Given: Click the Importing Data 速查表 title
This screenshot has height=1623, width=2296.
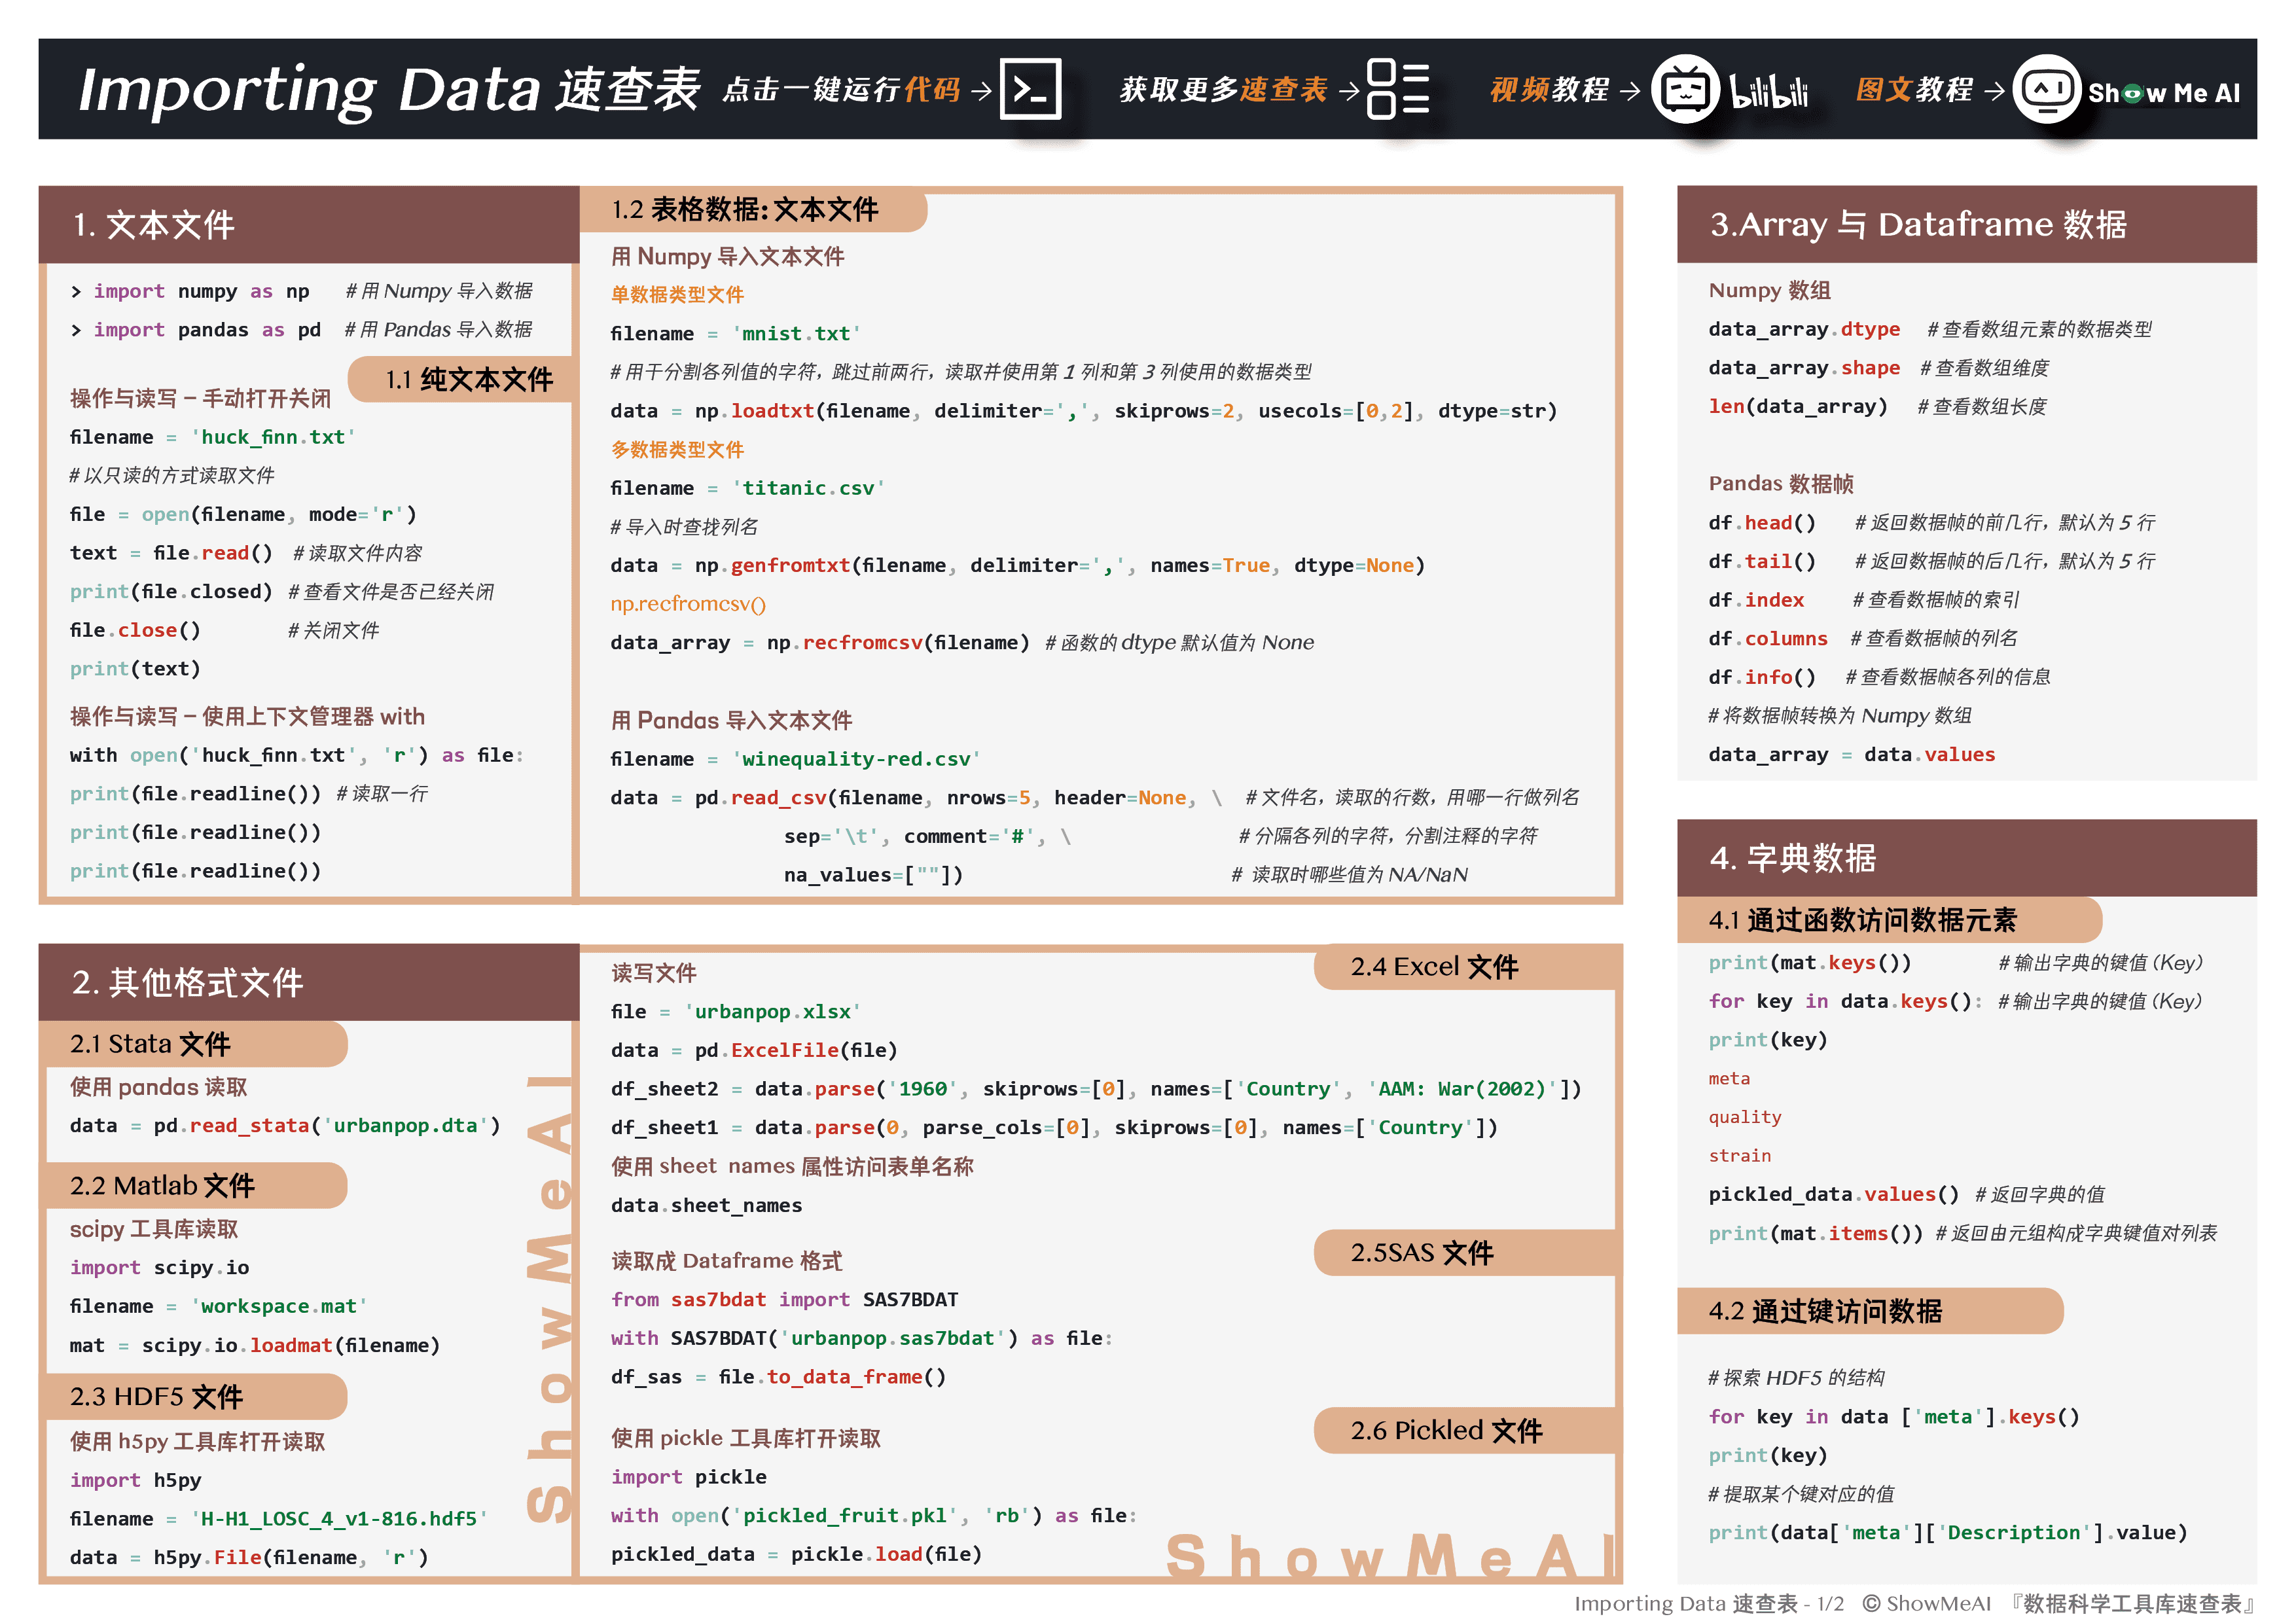Looking at the screenshot, I should [x=390, y=90].
